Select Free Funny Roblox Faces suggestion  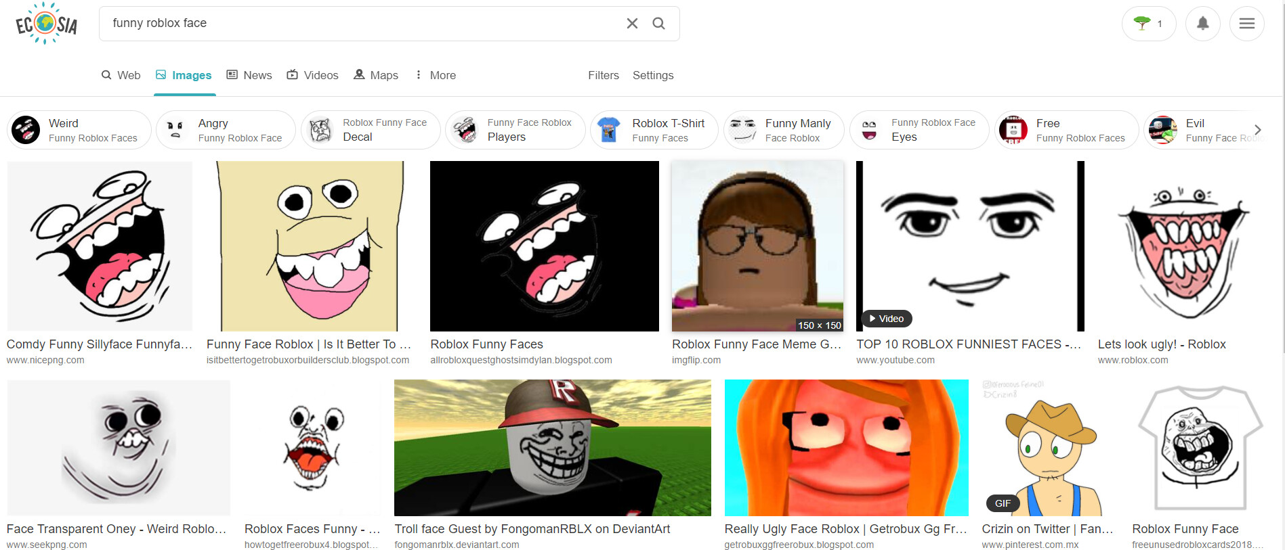(1066, 130)
